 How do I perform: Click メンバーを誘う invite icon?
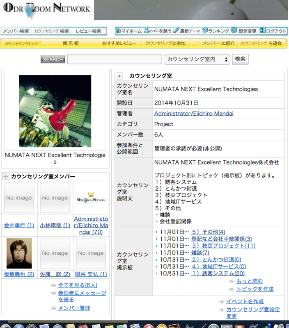point(147,30)
